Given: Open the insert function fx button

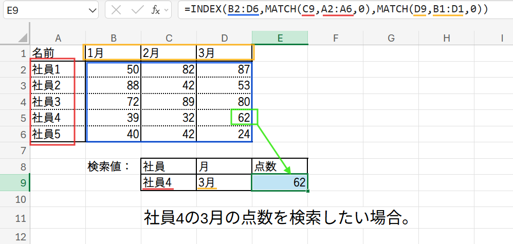Looking at the screenshot, I should click(156, 10).
